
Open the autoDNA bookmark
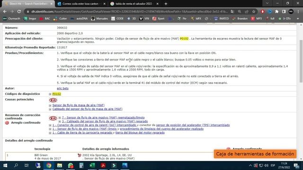[x=79, y=18]
